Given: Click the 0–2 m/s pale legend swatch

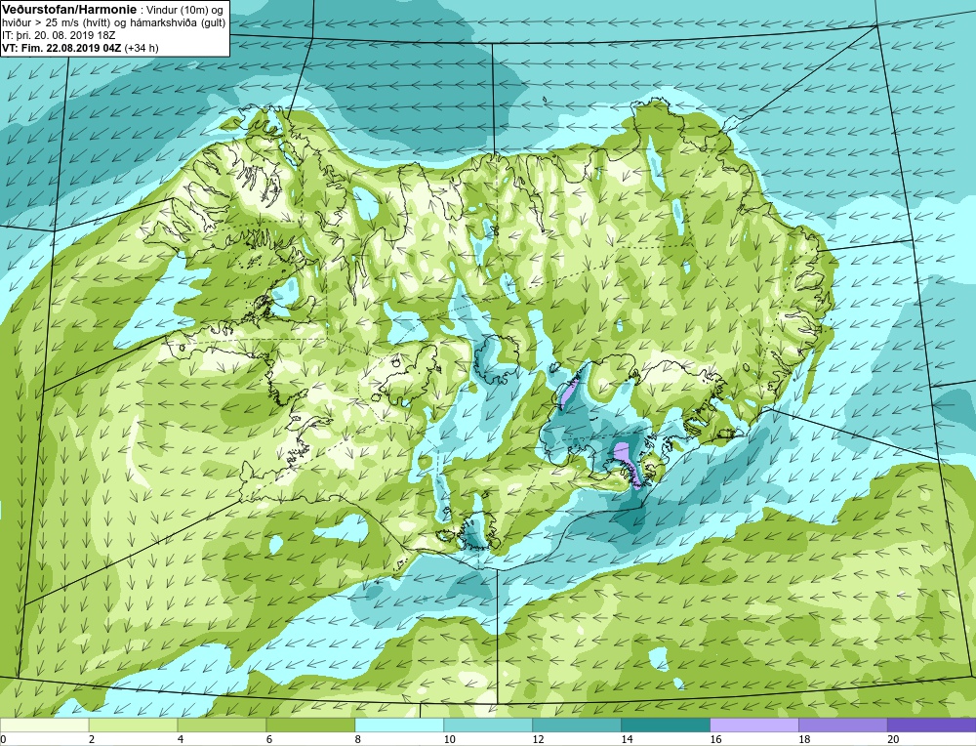Looking at the screenshot, I should point(44,725).
